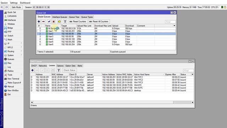Switch to Leases tab
The image size is (227, 128).
tap(52, 65)
